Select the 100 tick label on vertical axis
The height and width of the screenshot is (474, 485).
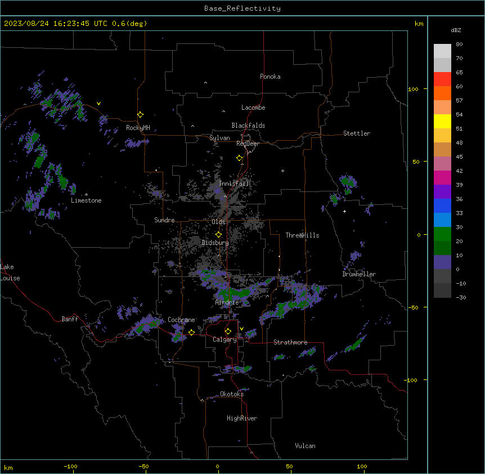click(x=413, y=89)
